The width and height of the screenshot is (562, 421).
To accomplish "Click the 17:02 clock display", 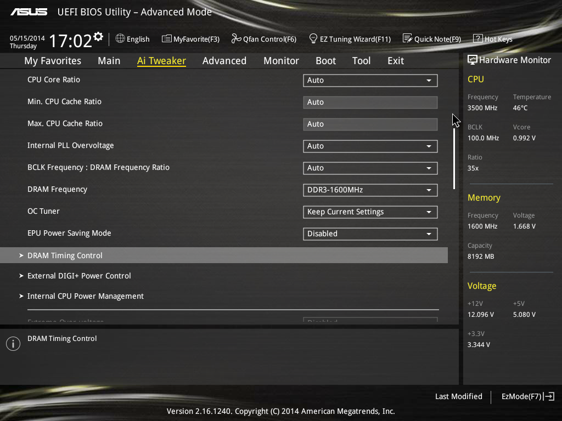I will [x=70, y=41].
